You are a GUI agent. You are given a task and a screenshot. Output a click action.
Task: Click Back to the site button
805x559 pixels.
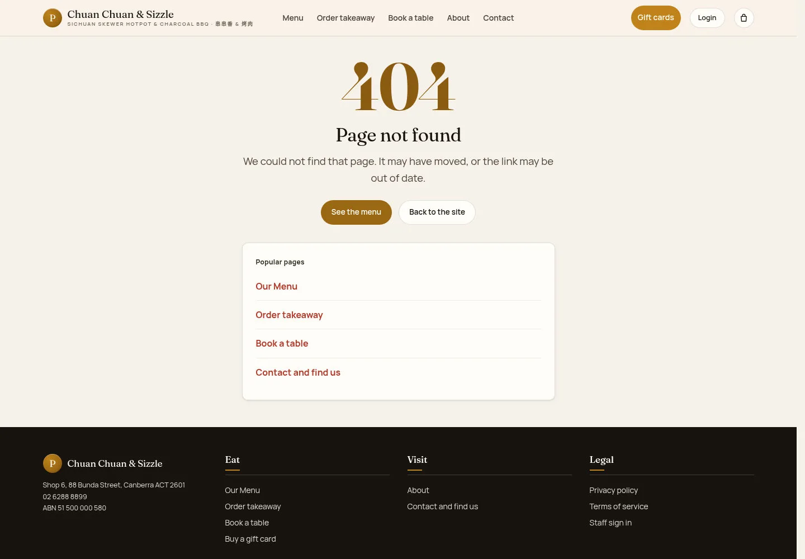point(437,212)
